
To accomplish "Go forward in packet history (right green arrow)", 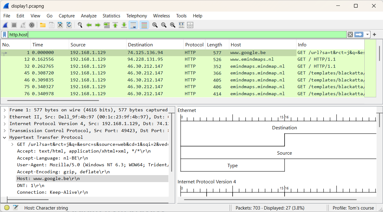I will point(98,25).
